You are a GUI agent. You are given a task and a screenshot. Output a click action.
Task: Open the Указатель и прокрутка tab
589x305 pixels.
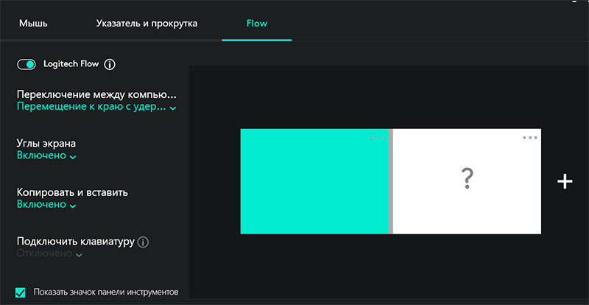click(147, 24)
